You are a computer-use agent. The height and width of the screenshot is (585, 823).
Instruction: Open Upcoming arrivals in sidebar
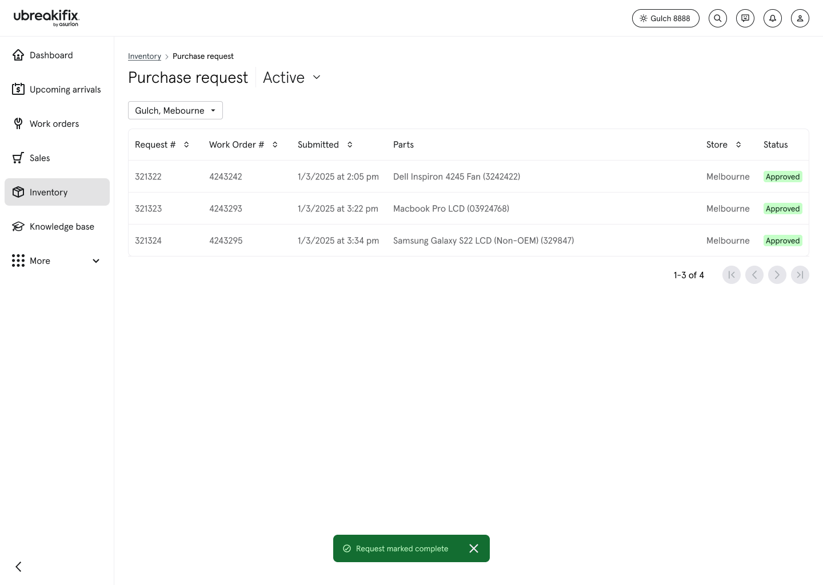[57, 89]
